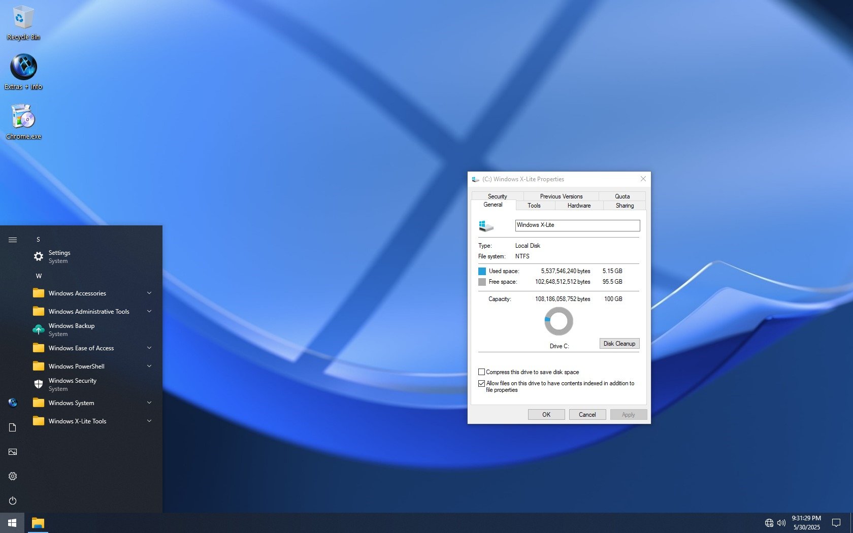Enable Compress this drive checkbox

tap(481, 372)
